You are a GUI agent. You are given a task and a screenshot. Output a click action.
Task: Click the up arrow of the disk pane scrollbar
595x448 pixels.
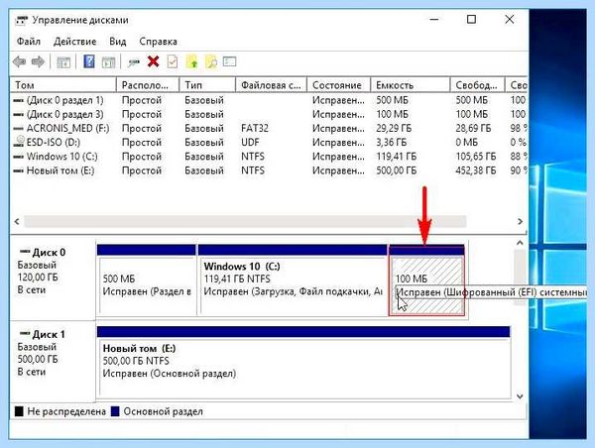click(520, 243)
